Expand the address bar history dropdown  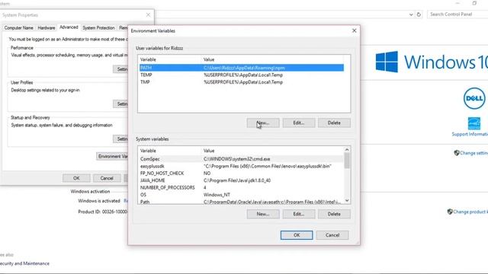click(x=411, y=14)
